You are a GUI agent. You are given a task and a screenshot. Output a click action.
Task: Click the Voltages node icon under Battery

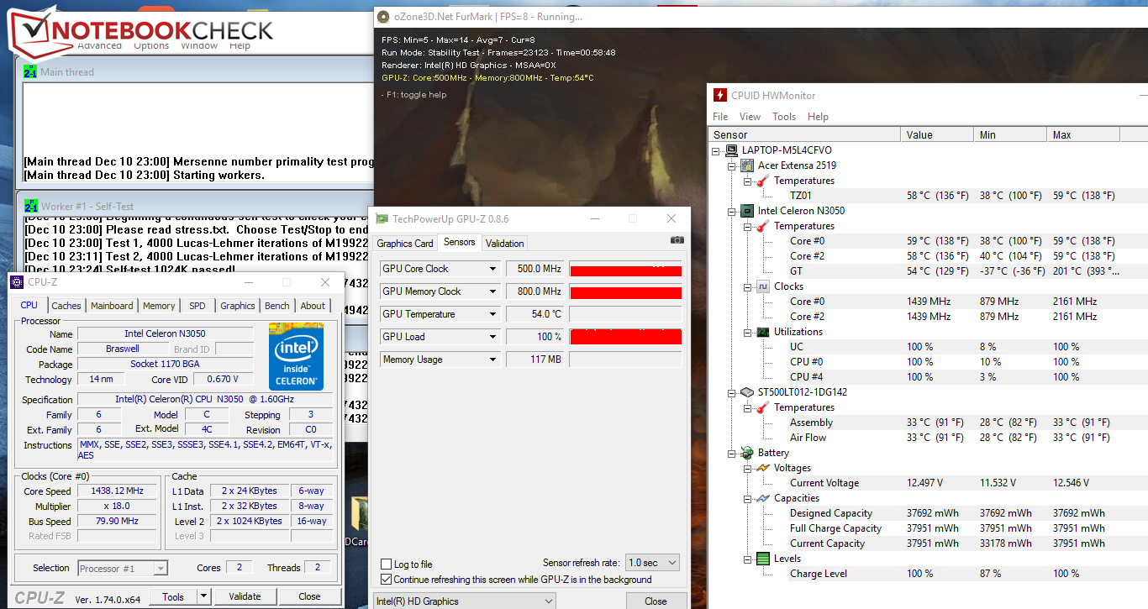(762, 468)
